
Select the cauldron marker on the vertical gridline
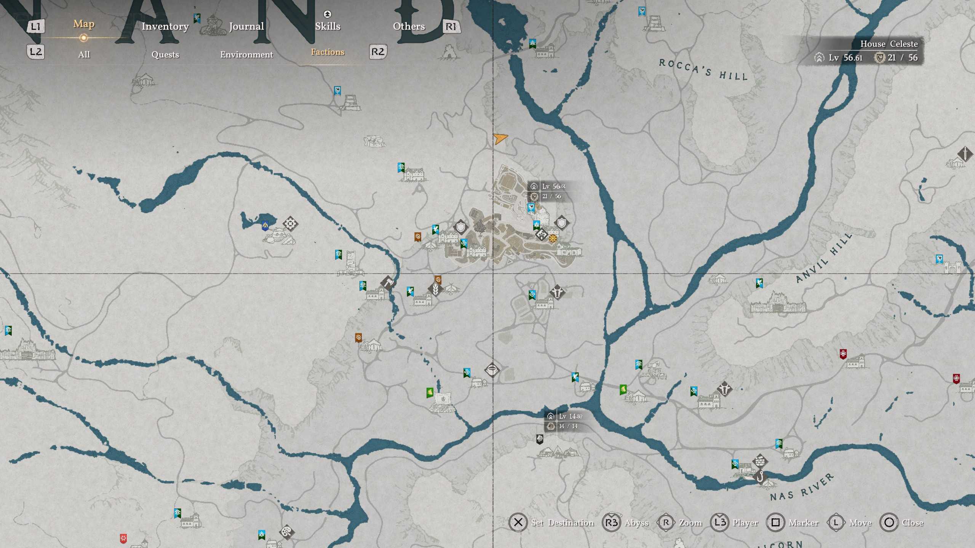pyautogui.click(x=492, y=370)
